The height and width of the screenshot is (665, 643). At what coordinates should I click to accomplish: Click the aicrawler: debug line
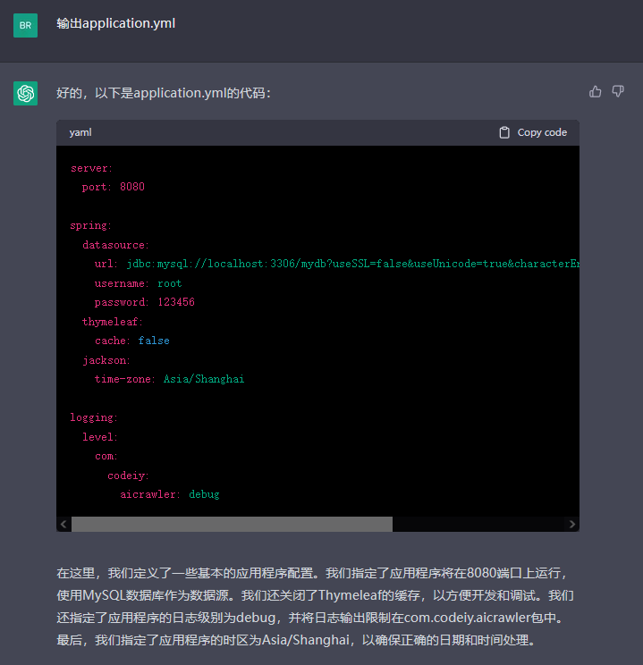coord(170,494)
